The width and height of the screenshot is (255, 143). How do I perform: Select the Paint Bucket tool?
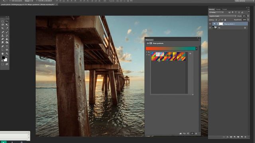(7, 39)
